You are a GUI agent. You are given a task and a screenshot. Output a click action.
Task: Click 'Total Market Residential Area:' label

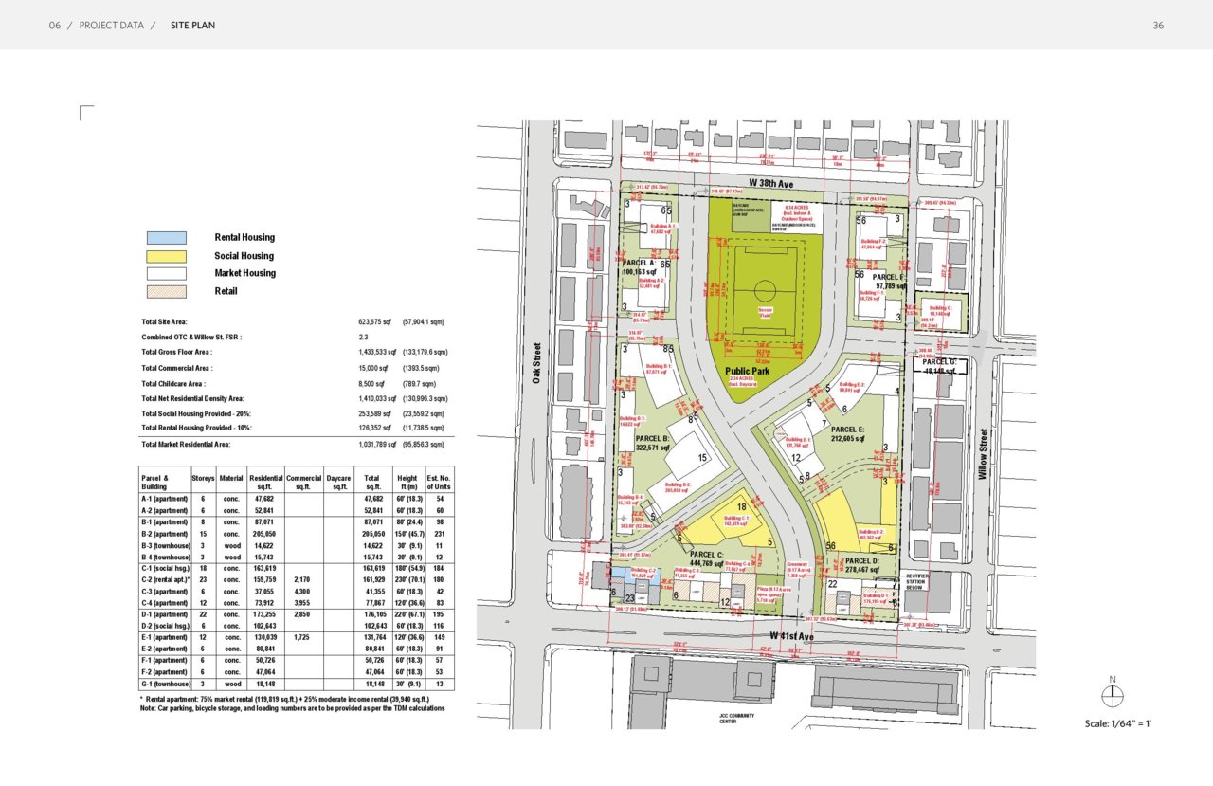tap(186, 444)
